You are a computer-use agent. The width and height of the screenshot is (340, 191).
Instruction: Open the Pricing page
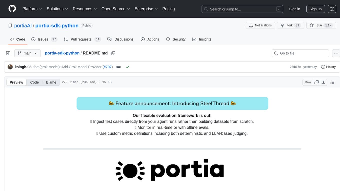click(x=168, y=9)
